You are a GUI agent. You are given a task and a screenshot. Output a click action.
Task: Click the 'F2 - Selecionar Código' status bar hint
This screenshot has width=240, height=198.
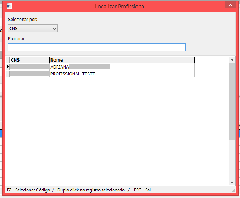tap(28, 190)
